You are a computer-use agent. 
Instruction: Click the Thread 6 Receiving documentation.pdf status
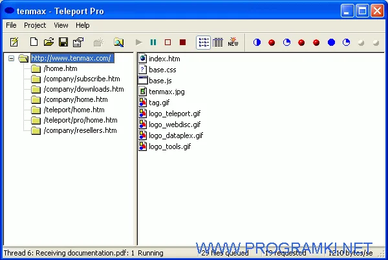[x=69, y=253]
